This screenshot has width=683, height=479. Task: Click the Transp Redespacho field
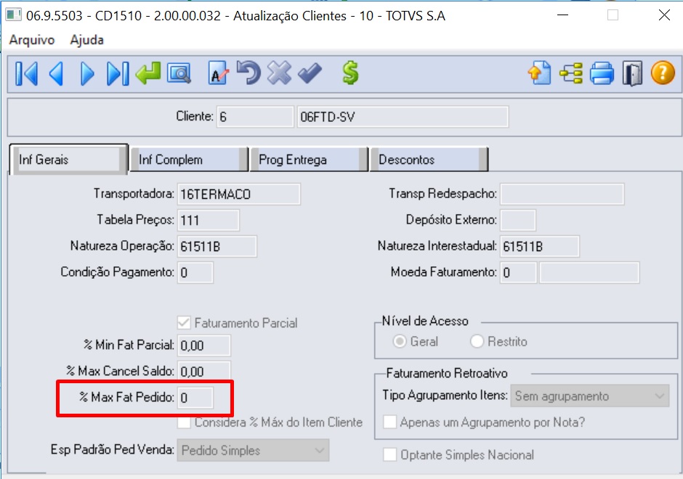562,194
